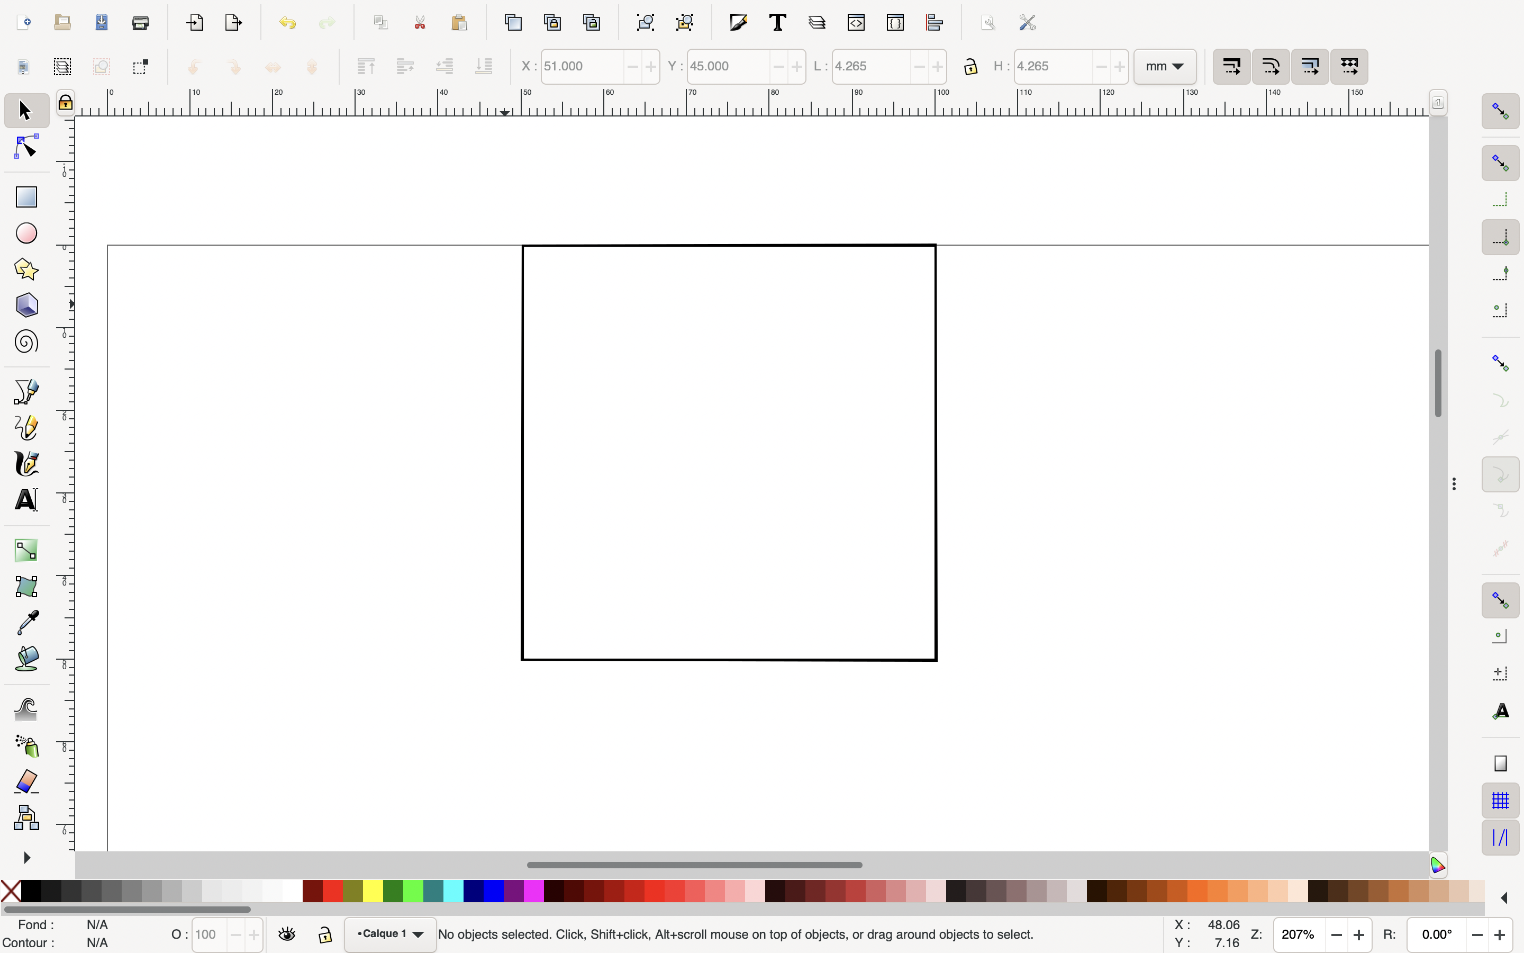This screenshot has width=1524, height=953.
Task: Toggle snapping to grids
Action: [x=1500, y=801]
